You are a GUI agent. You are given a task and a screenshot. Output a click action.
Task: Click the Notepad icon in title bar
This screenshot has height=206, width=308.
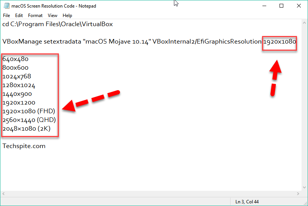point(6,6)
